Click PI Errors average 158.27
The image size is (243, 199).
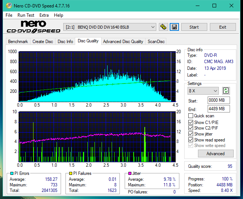(x=51, y=179)
